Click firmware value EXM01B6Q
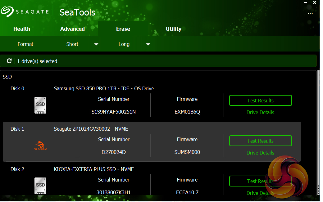This screenshot has height=202, width=323. [x=187, y=112]
